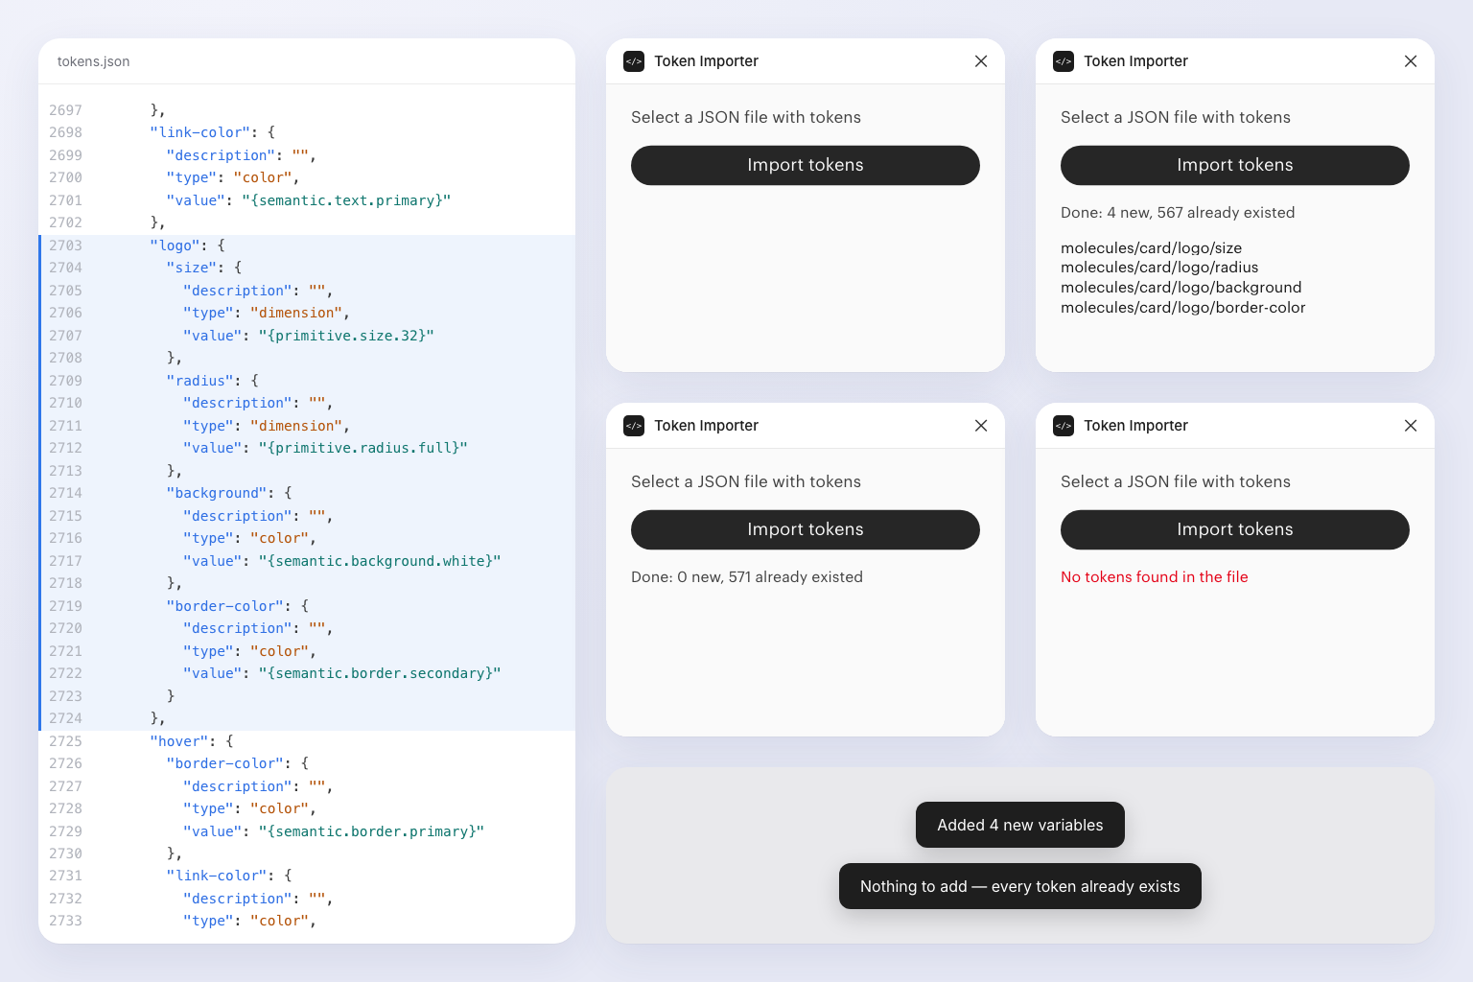Click "{semantic.text.primary}" on line 2701
This screenshot has width=1473, height=982.
pos(346,200)
